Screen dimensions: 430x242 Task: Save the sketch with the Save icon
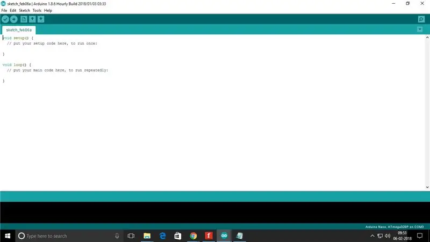coord(41,19)
